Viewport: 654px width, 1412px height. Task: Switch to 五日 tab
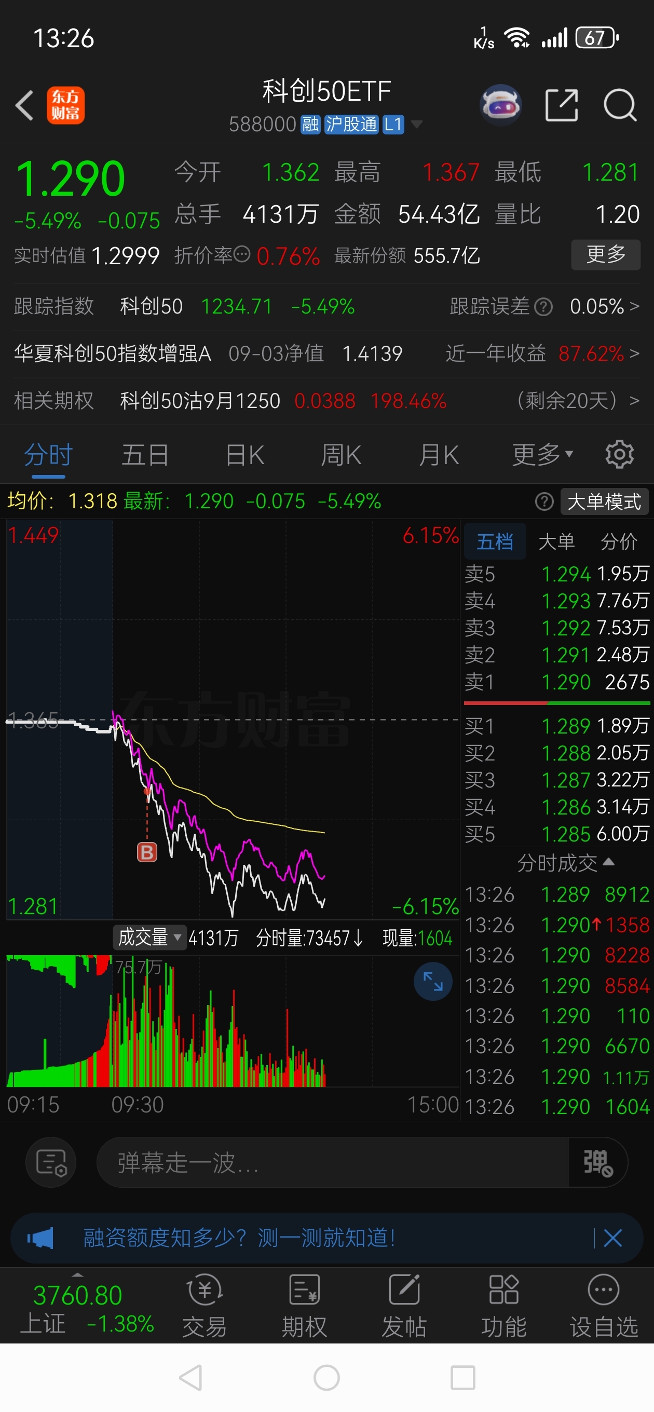click(x=145, y=454)
